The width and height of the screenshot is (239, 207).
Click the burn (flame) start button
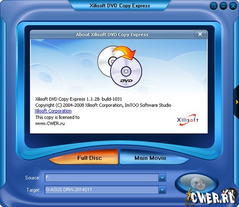[x=197, y=183]
